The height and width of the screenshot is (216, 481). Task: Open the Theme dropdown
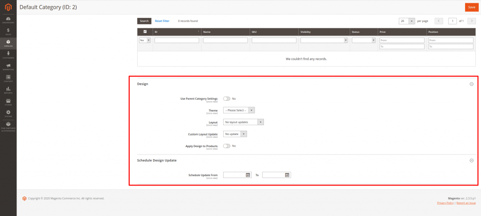239,110
